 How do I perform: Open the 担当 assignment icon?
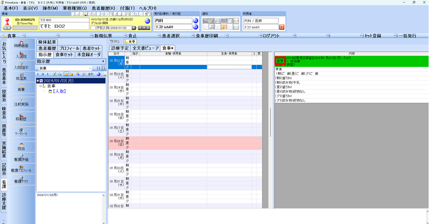[21, 147]
